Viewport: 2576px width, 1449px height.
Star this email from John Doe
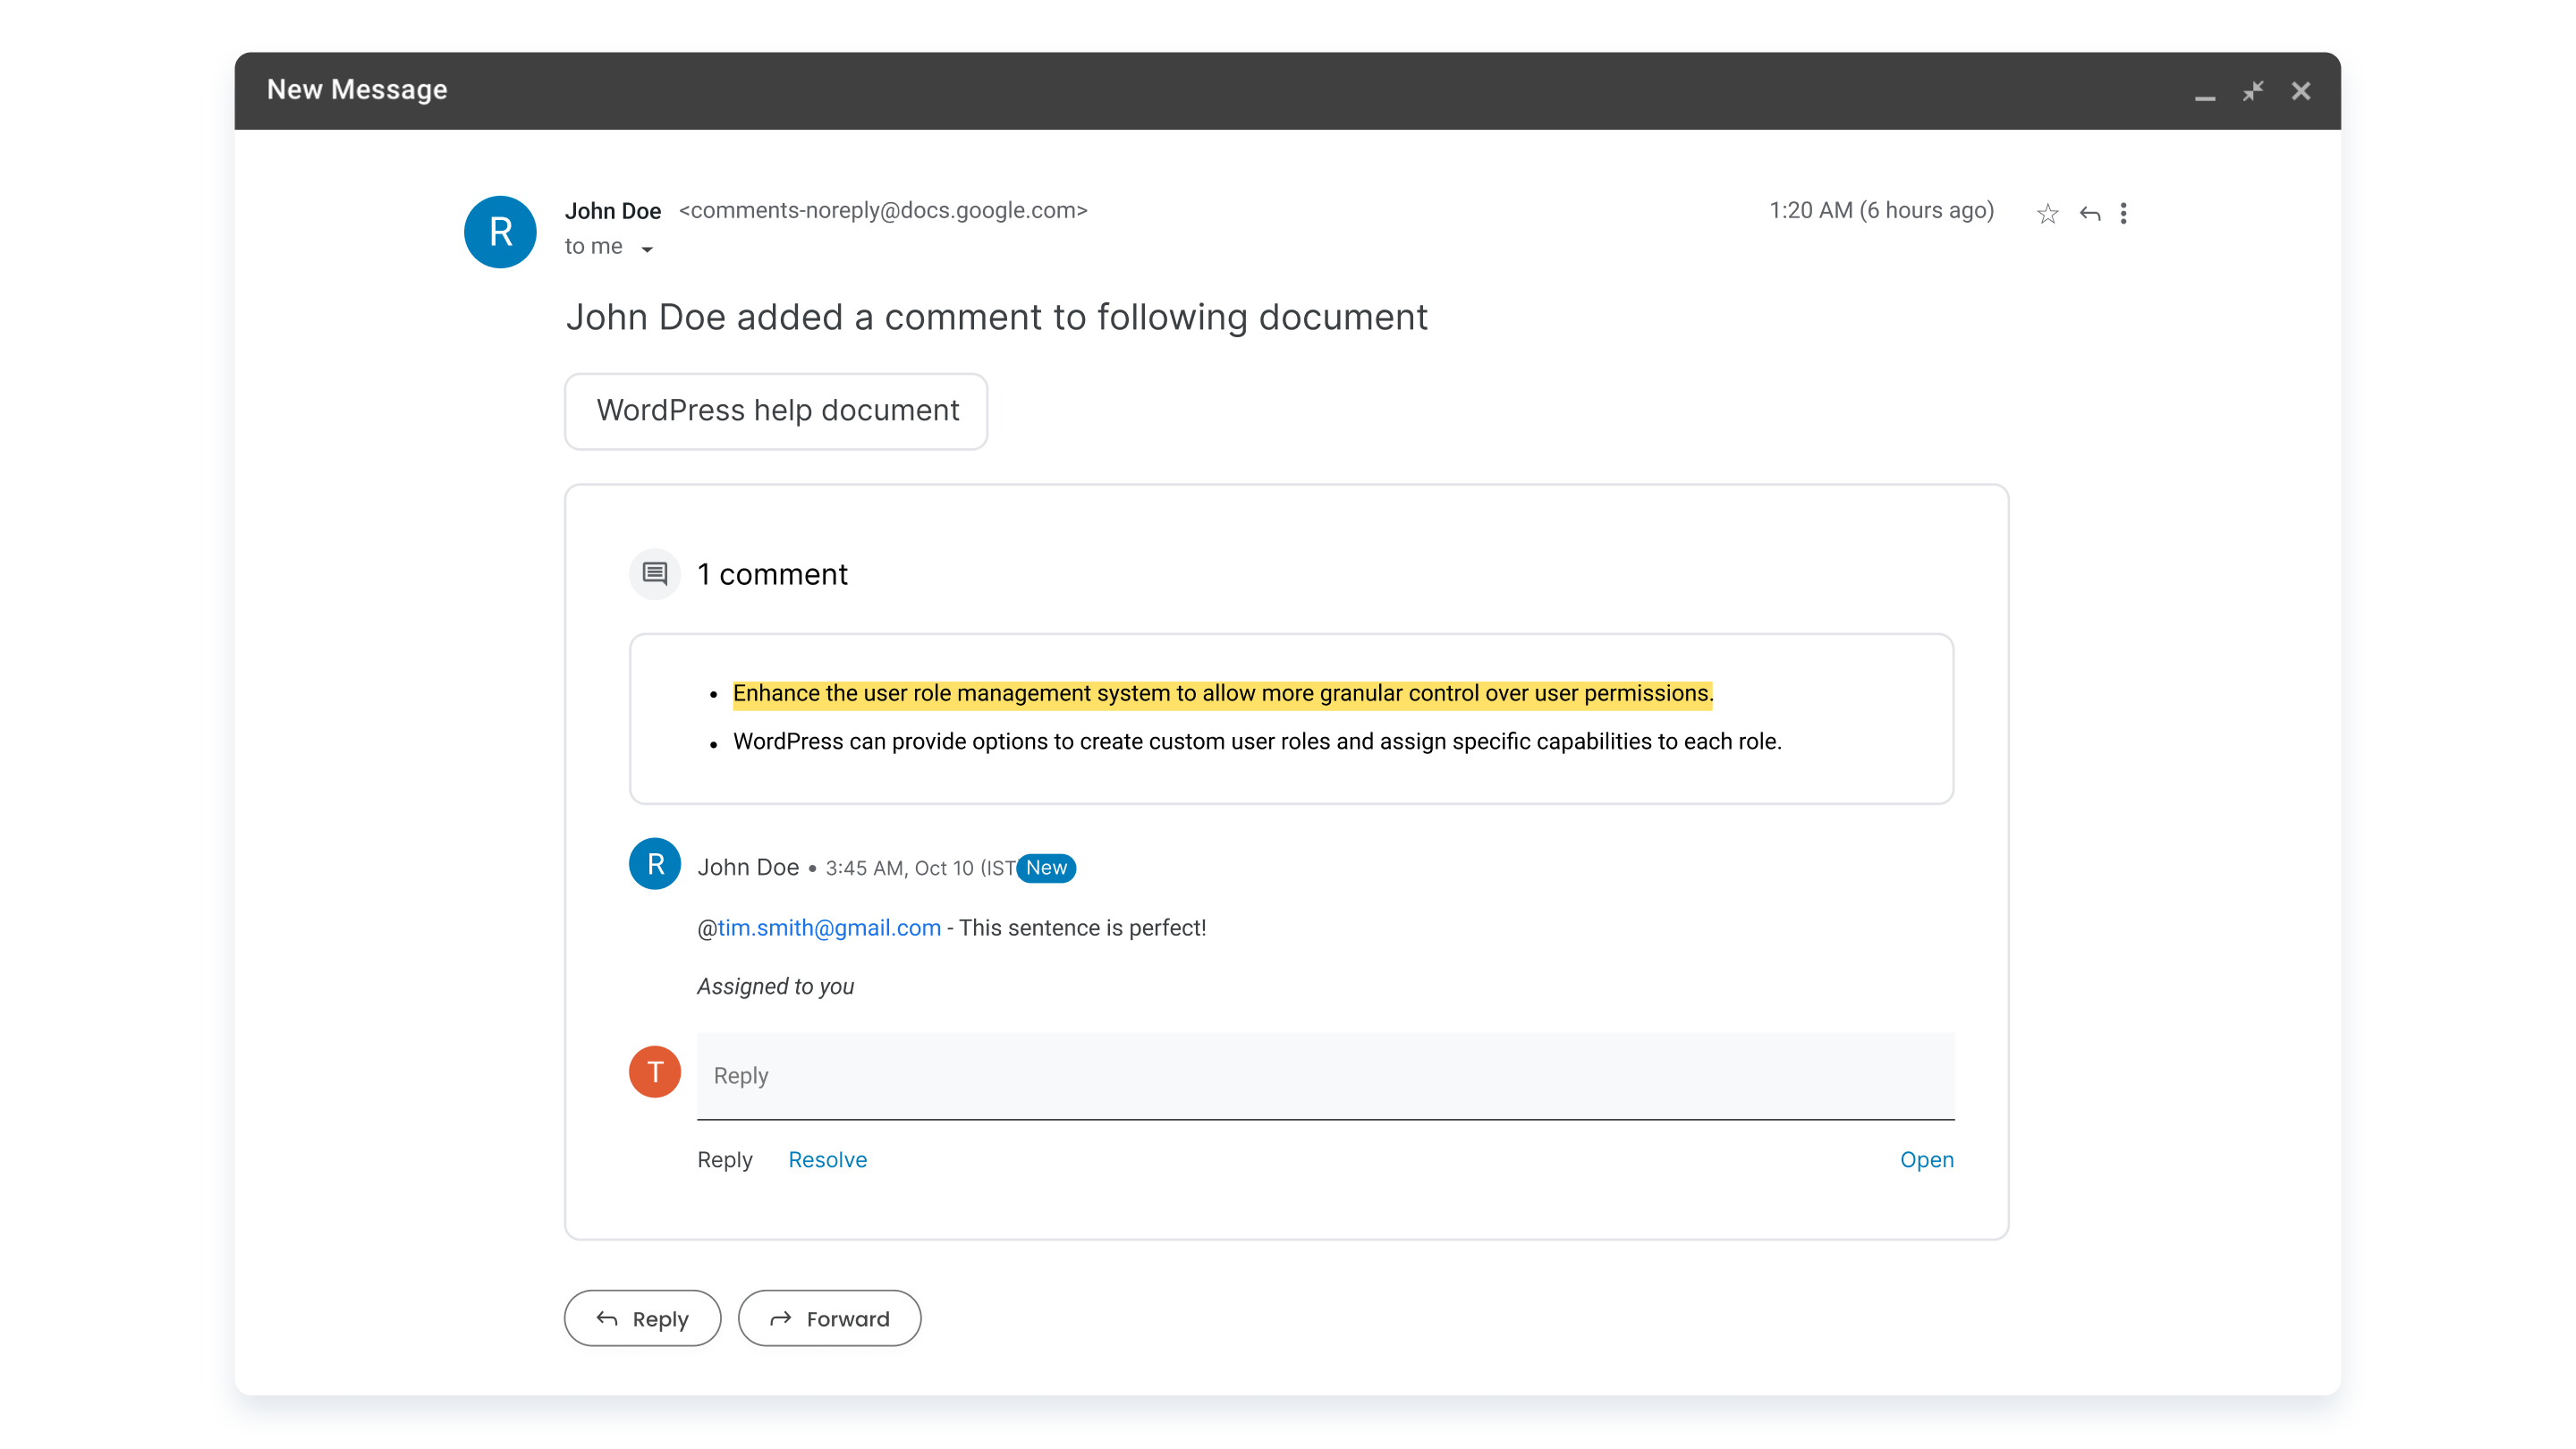pos(2047,213)
